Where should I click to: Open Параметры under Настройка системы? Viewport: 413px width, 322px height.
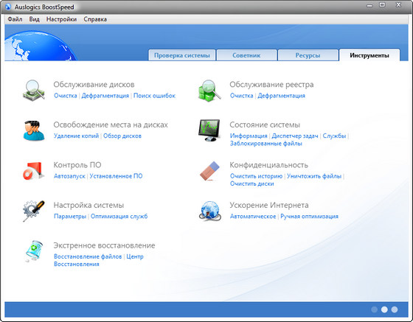(x=70, y=216)
